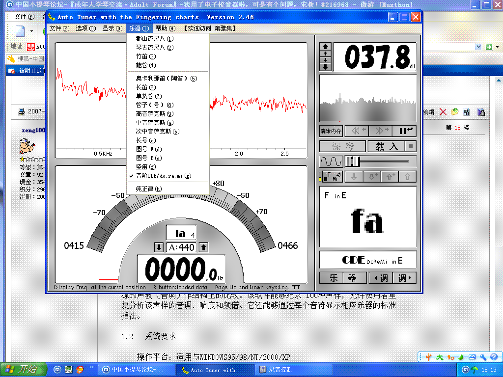Lower the A:440 reference pitch with down arrow

159,247
